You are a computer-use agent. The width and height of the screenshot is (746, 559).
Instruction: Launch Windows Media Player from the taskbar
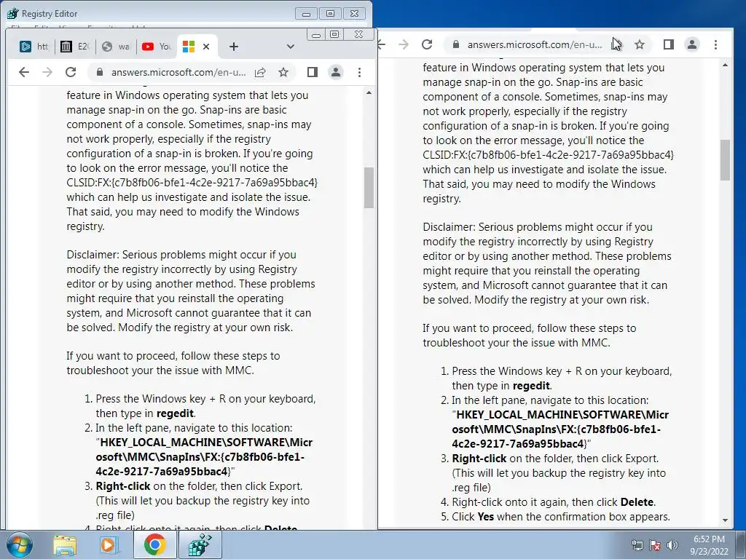coord(109,544)
